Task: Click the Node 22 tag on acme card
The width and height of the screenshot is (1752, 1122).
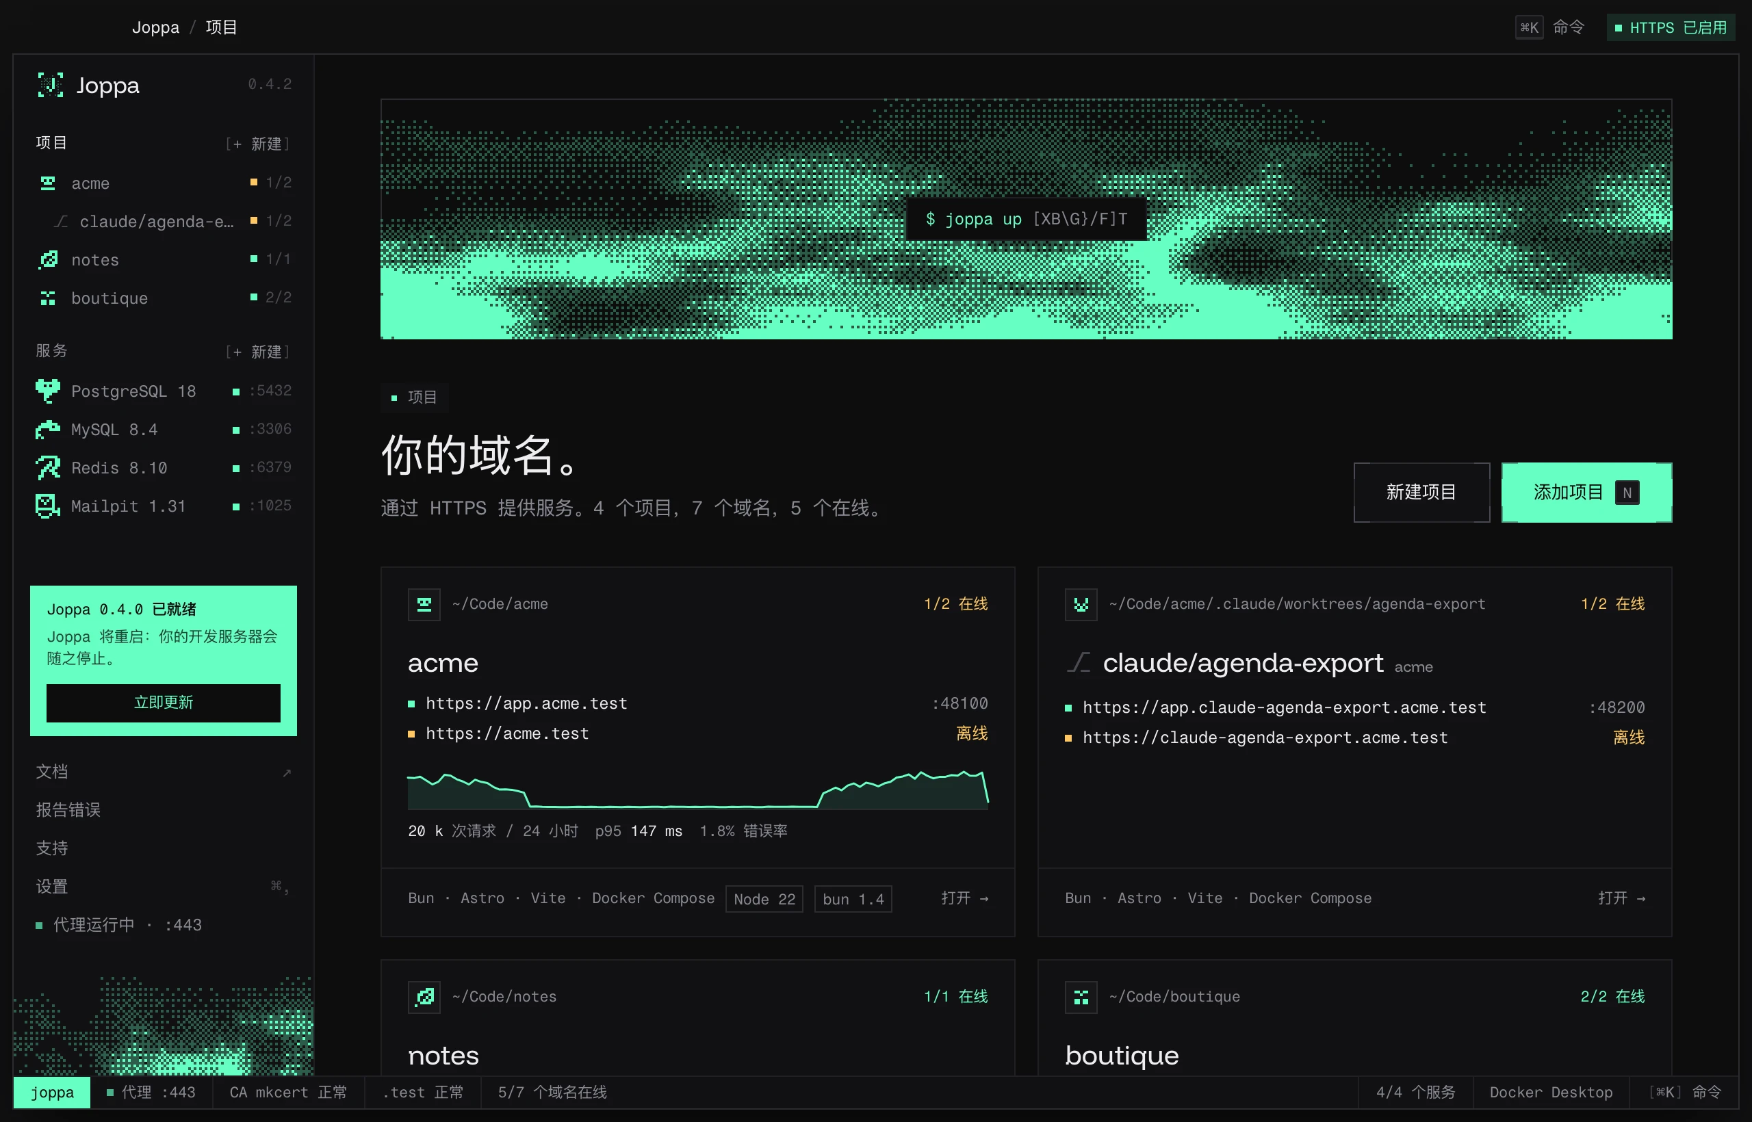Action: (x=764, y=899)
